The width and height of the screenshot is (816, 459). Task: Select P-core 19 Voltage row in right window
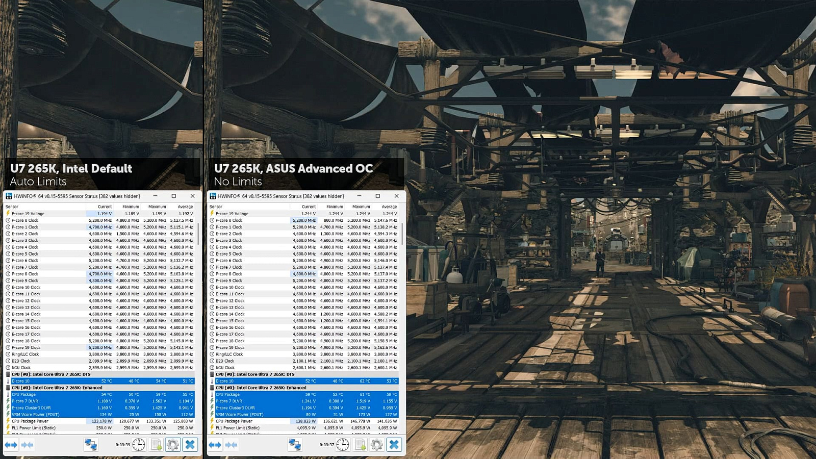[303, 214]
